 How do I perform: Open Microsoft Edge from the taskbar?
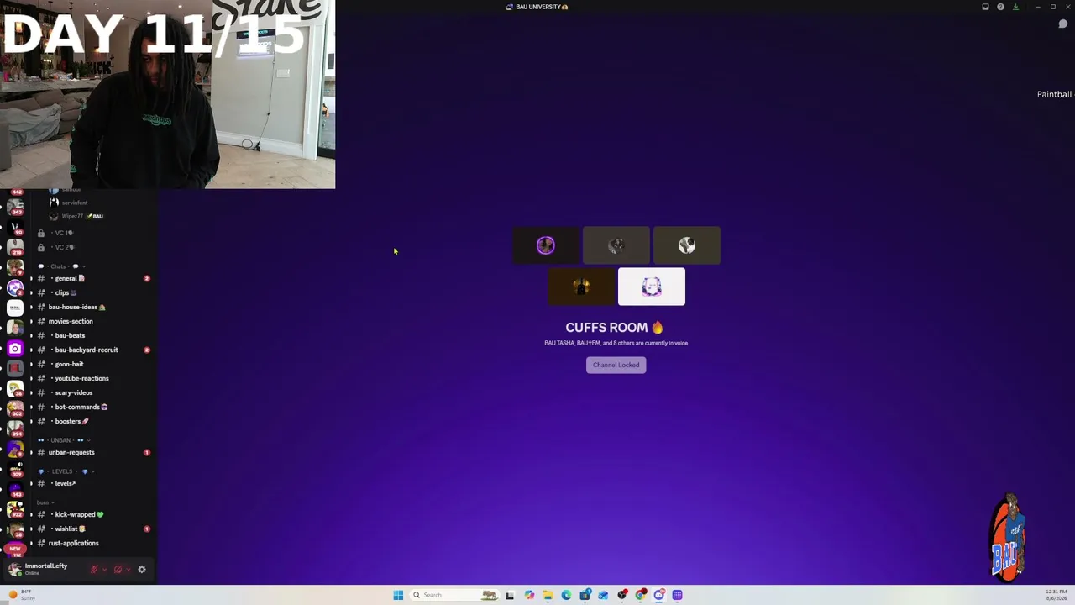pos(566,595)
